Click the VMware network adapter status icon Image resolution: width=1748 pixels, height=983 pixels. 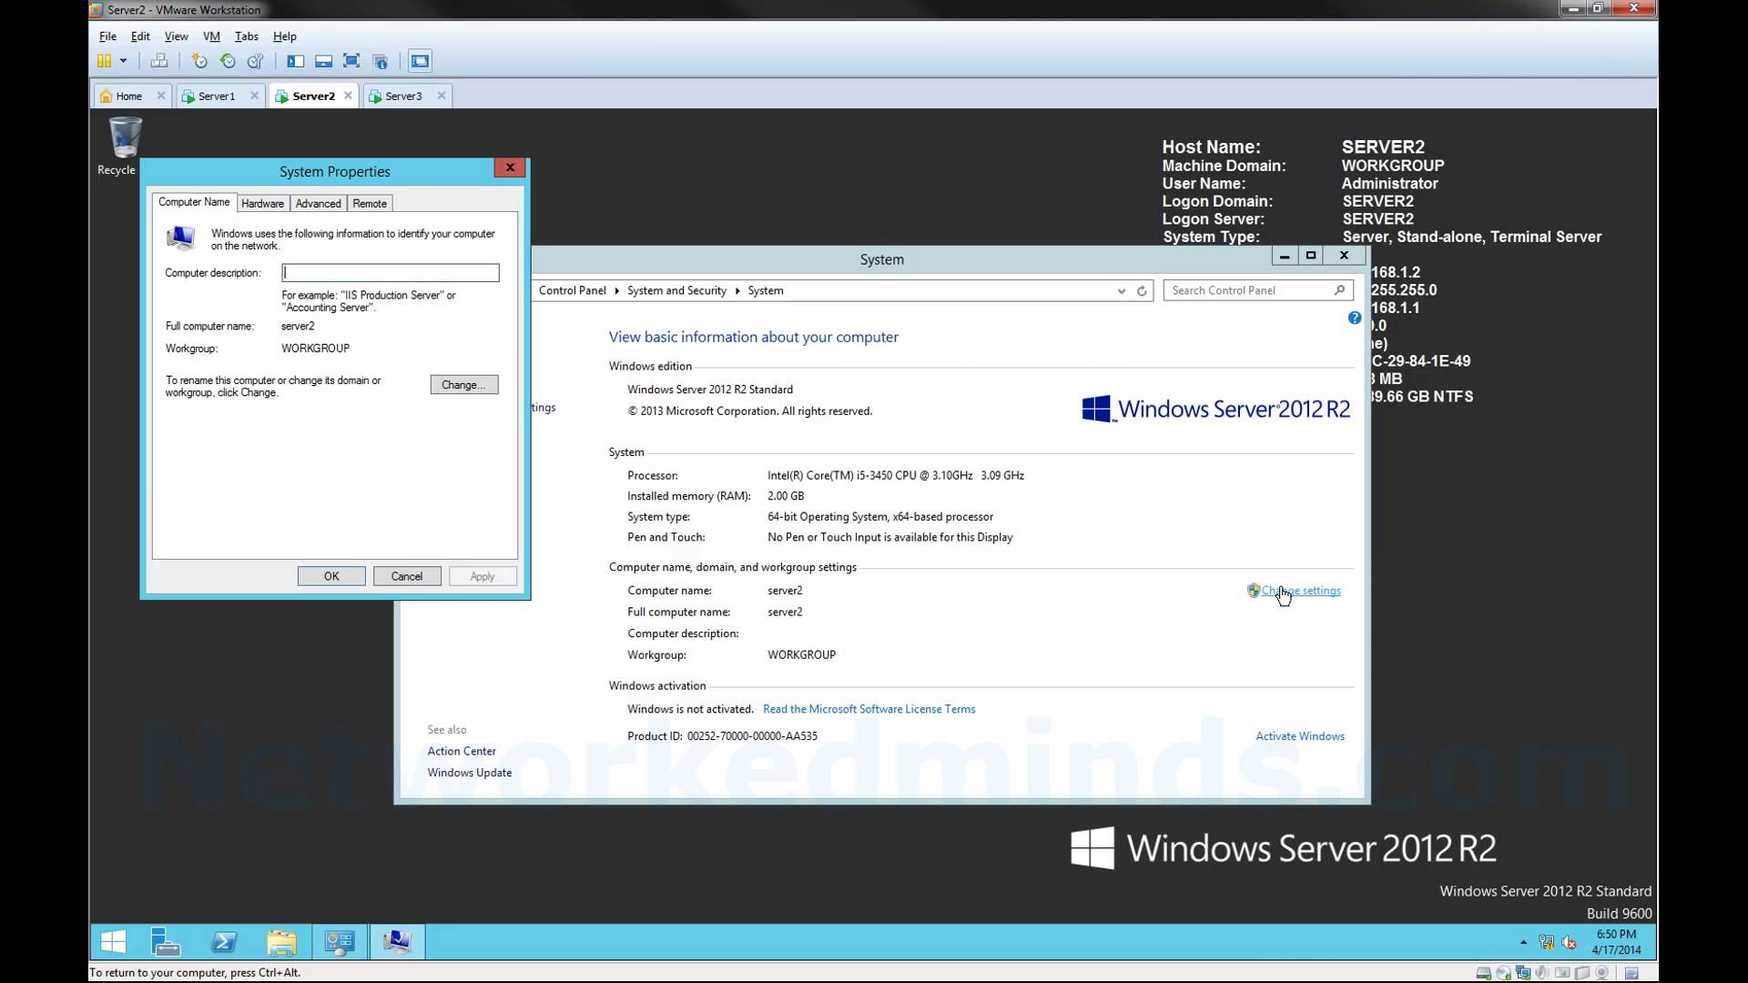pos(1523,973)
